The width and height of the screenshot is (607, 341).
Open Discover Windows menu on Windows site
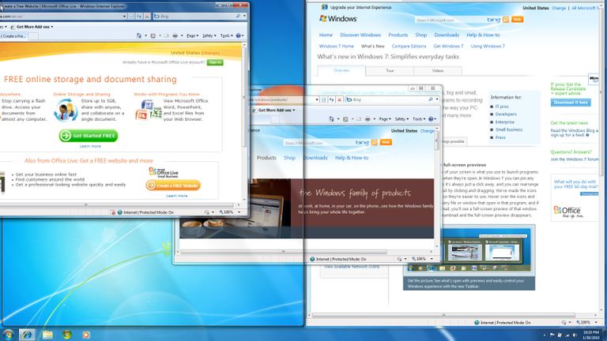pos(360,35)
